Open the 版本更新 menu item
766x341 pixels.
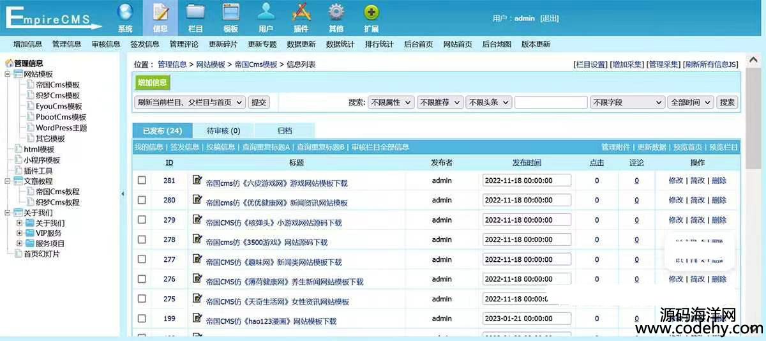tap(536, 44)
